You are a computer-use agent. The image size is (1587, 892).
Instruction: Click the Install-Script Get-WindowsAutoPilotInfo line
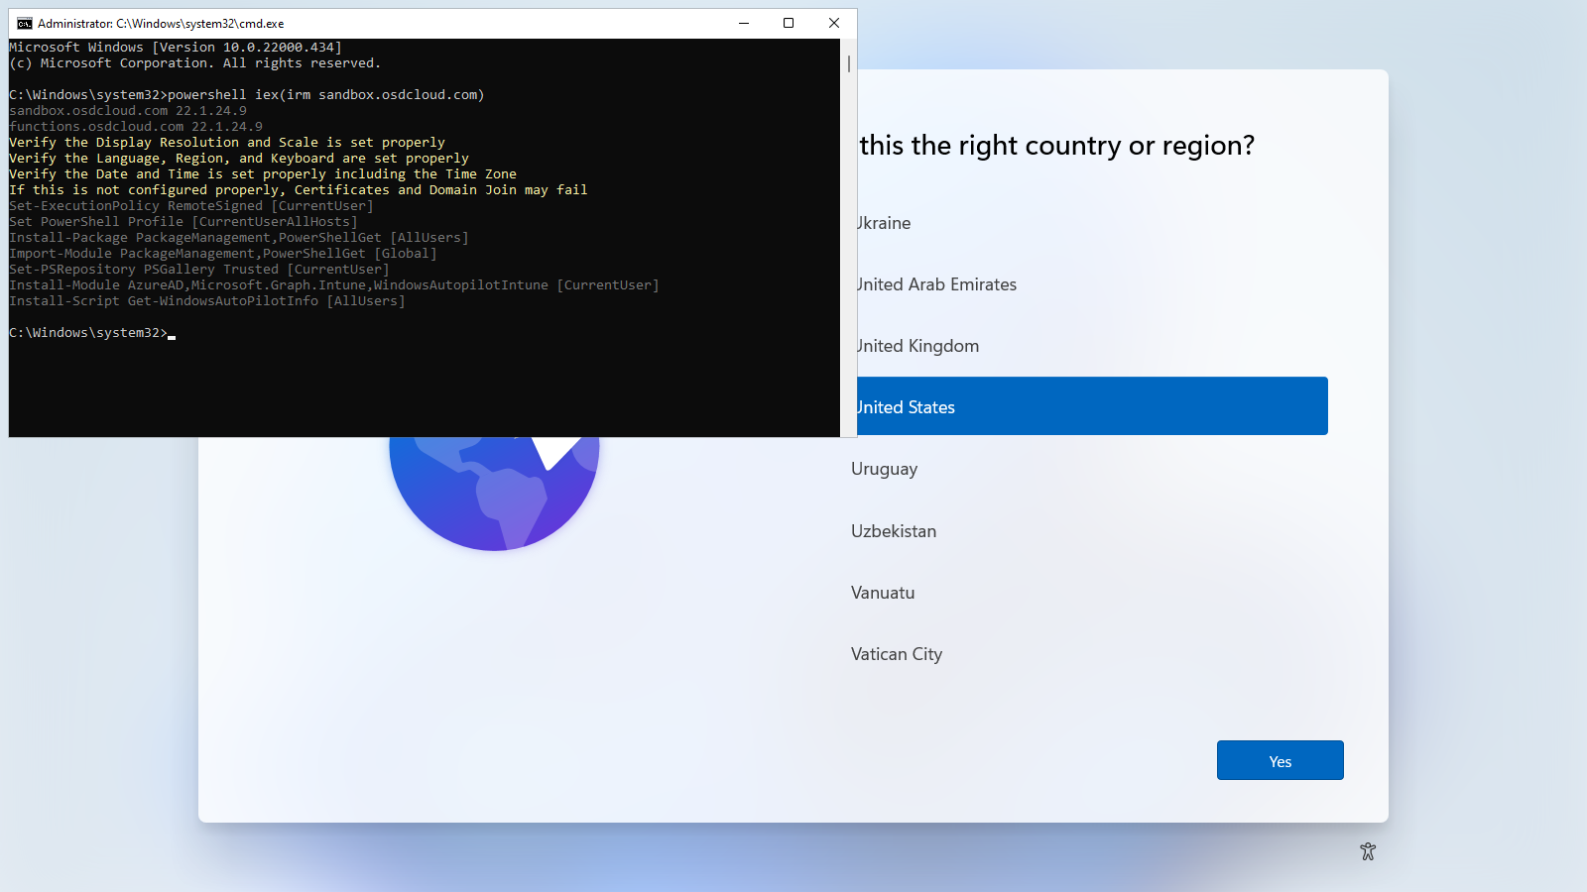(207, 301)
